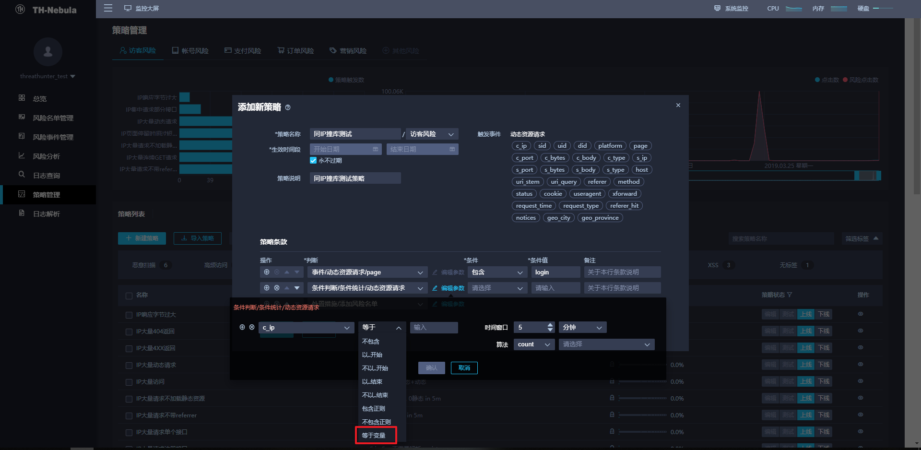
Task: Open the c_ip field dropdown
Action: click(x=307, y=327)
